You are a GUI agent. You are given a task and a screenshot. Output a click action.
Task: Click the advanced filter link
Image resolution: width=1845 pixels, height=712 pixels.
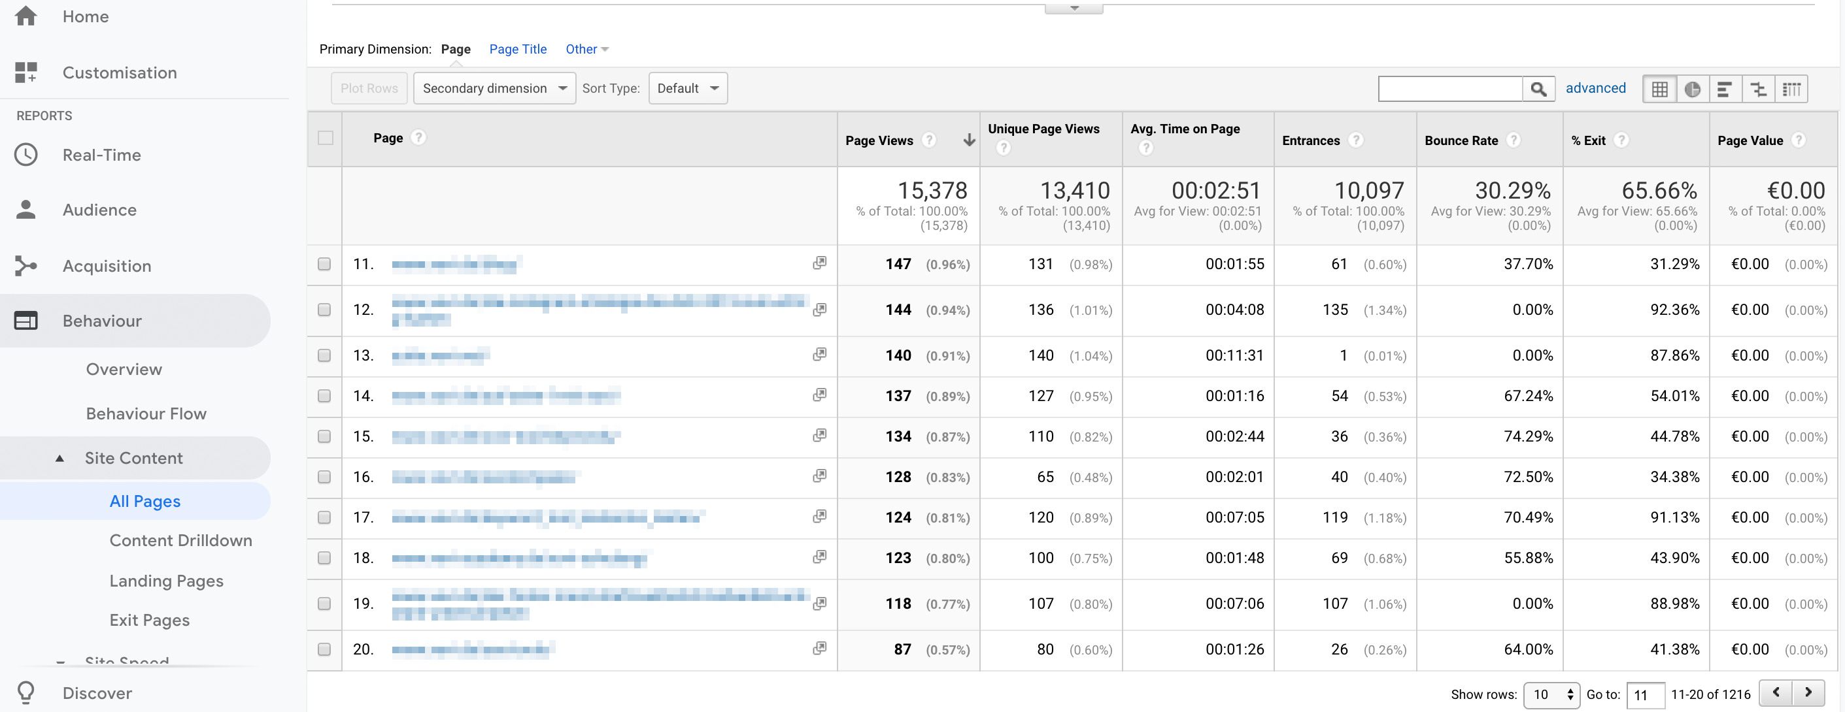(1595, 88)
